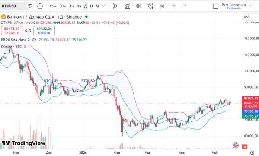Click the green 75 716,27 price axis label
Viewport: 259px width, 156px height.
pos(251,116)
